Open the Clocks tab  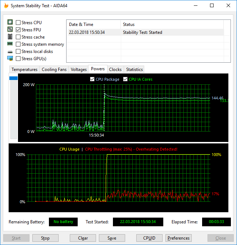click(x=115, y=70)
